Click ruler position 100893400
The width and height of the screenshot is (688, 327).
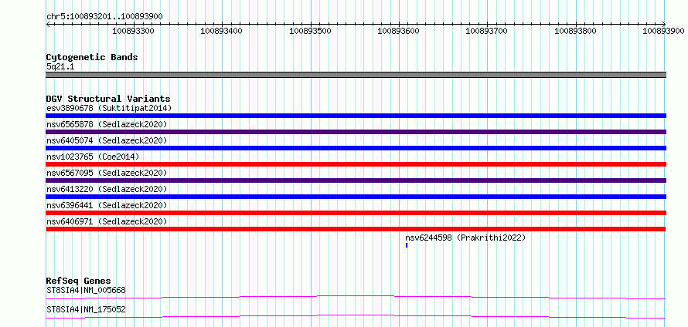(222, 31)
